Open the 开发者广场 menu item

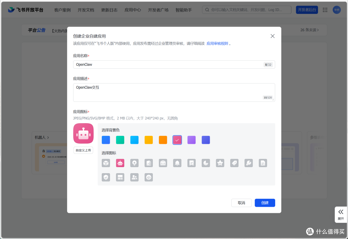coord(158,10)
